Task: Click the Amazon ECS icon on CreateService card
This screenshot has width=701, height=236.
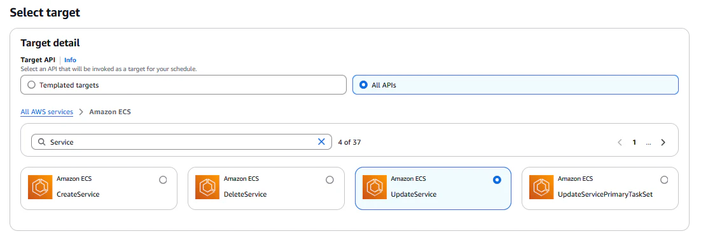Action: point(40,187)
